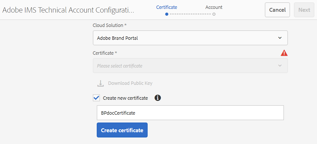Switch to the Certificate wizard step
The width and height of the screenshot is (317, 144).
coord(167,7)
